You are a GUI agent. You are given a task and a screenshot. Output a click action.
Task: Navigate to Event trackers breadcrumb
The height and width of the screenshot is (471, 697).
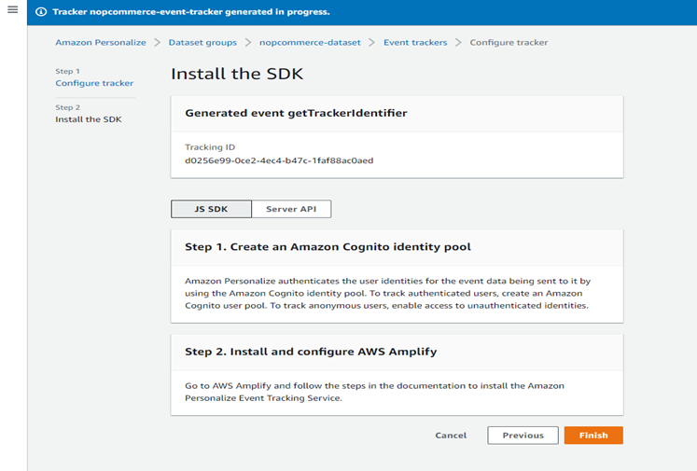(415, 43)
